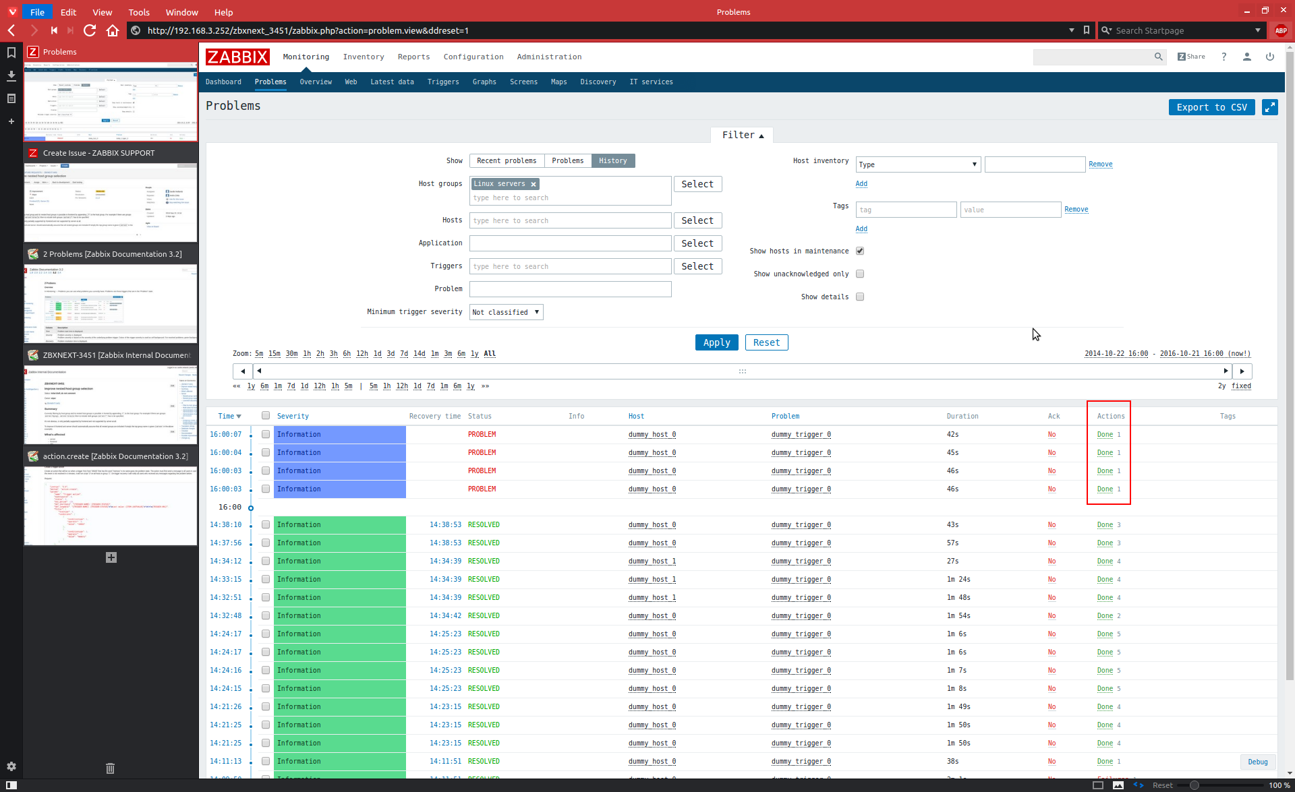Sort by the Time column header

click(229, 417)
